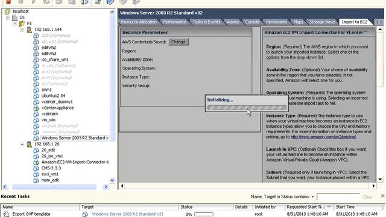The height and width of the screenshot is (217, 386).
Task: Click the Ubuntu12.04 VM icon
Action: (x=36, y=96)
